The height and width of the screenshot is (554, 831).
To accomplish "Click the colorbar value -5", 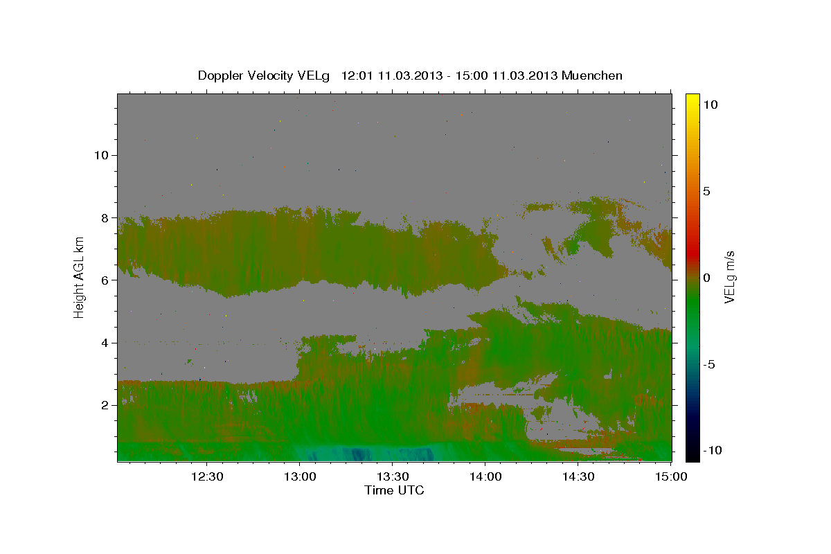I will point(709,364).
